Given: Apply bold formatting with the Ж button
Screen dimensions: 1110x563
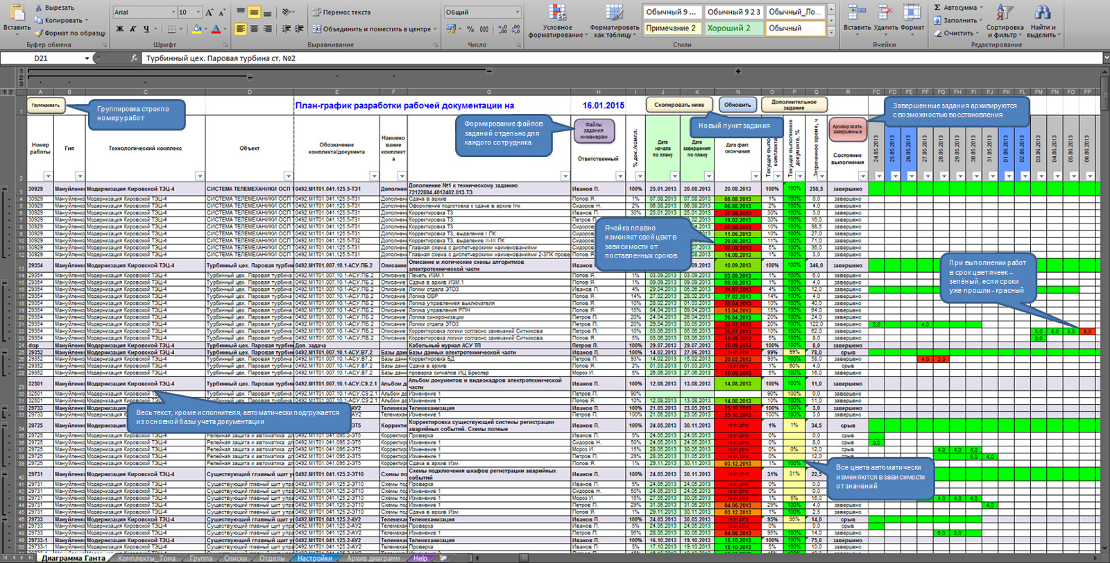Looking at the screenshot, I should pos(120,29).
